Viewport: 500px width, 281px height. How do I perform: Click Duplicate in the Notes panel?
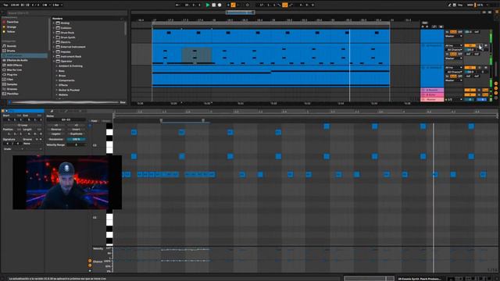[77, 133]
